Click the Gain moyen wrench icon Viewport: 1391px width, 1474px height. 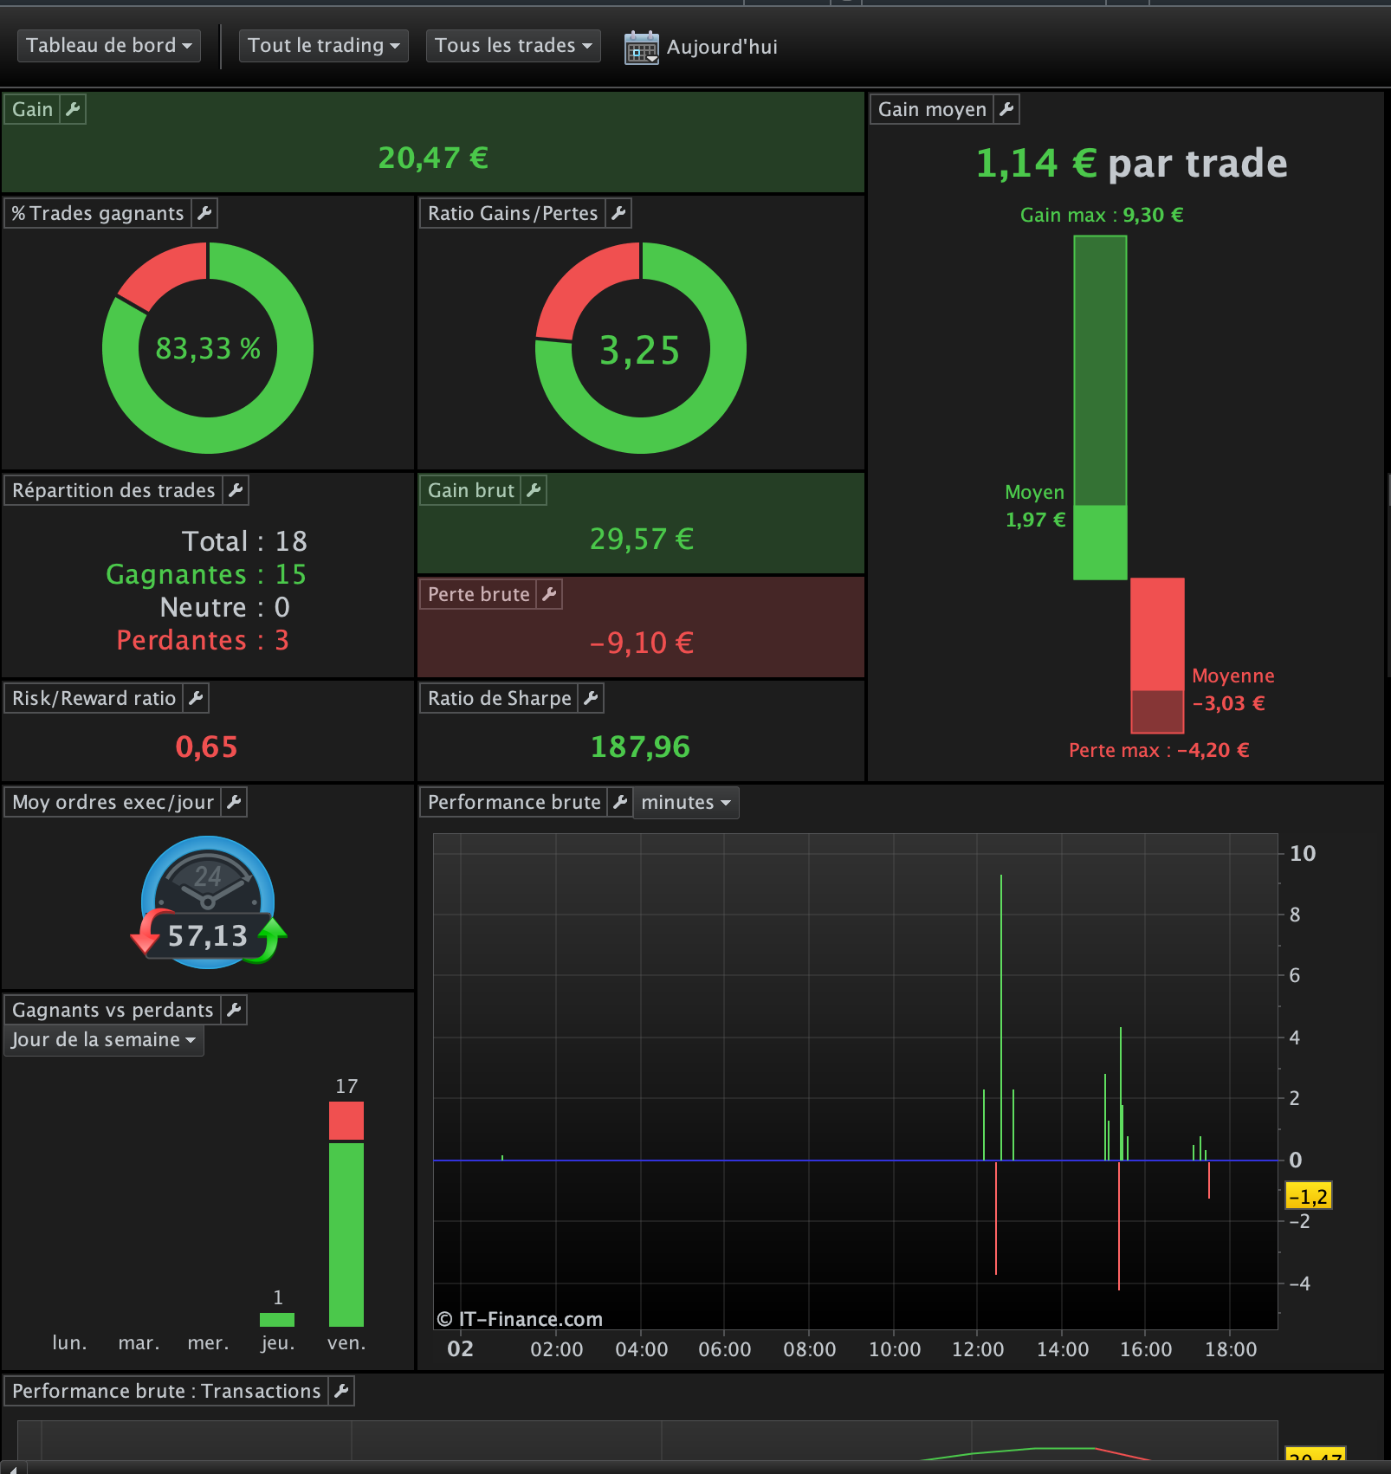tap(1006, 109)
